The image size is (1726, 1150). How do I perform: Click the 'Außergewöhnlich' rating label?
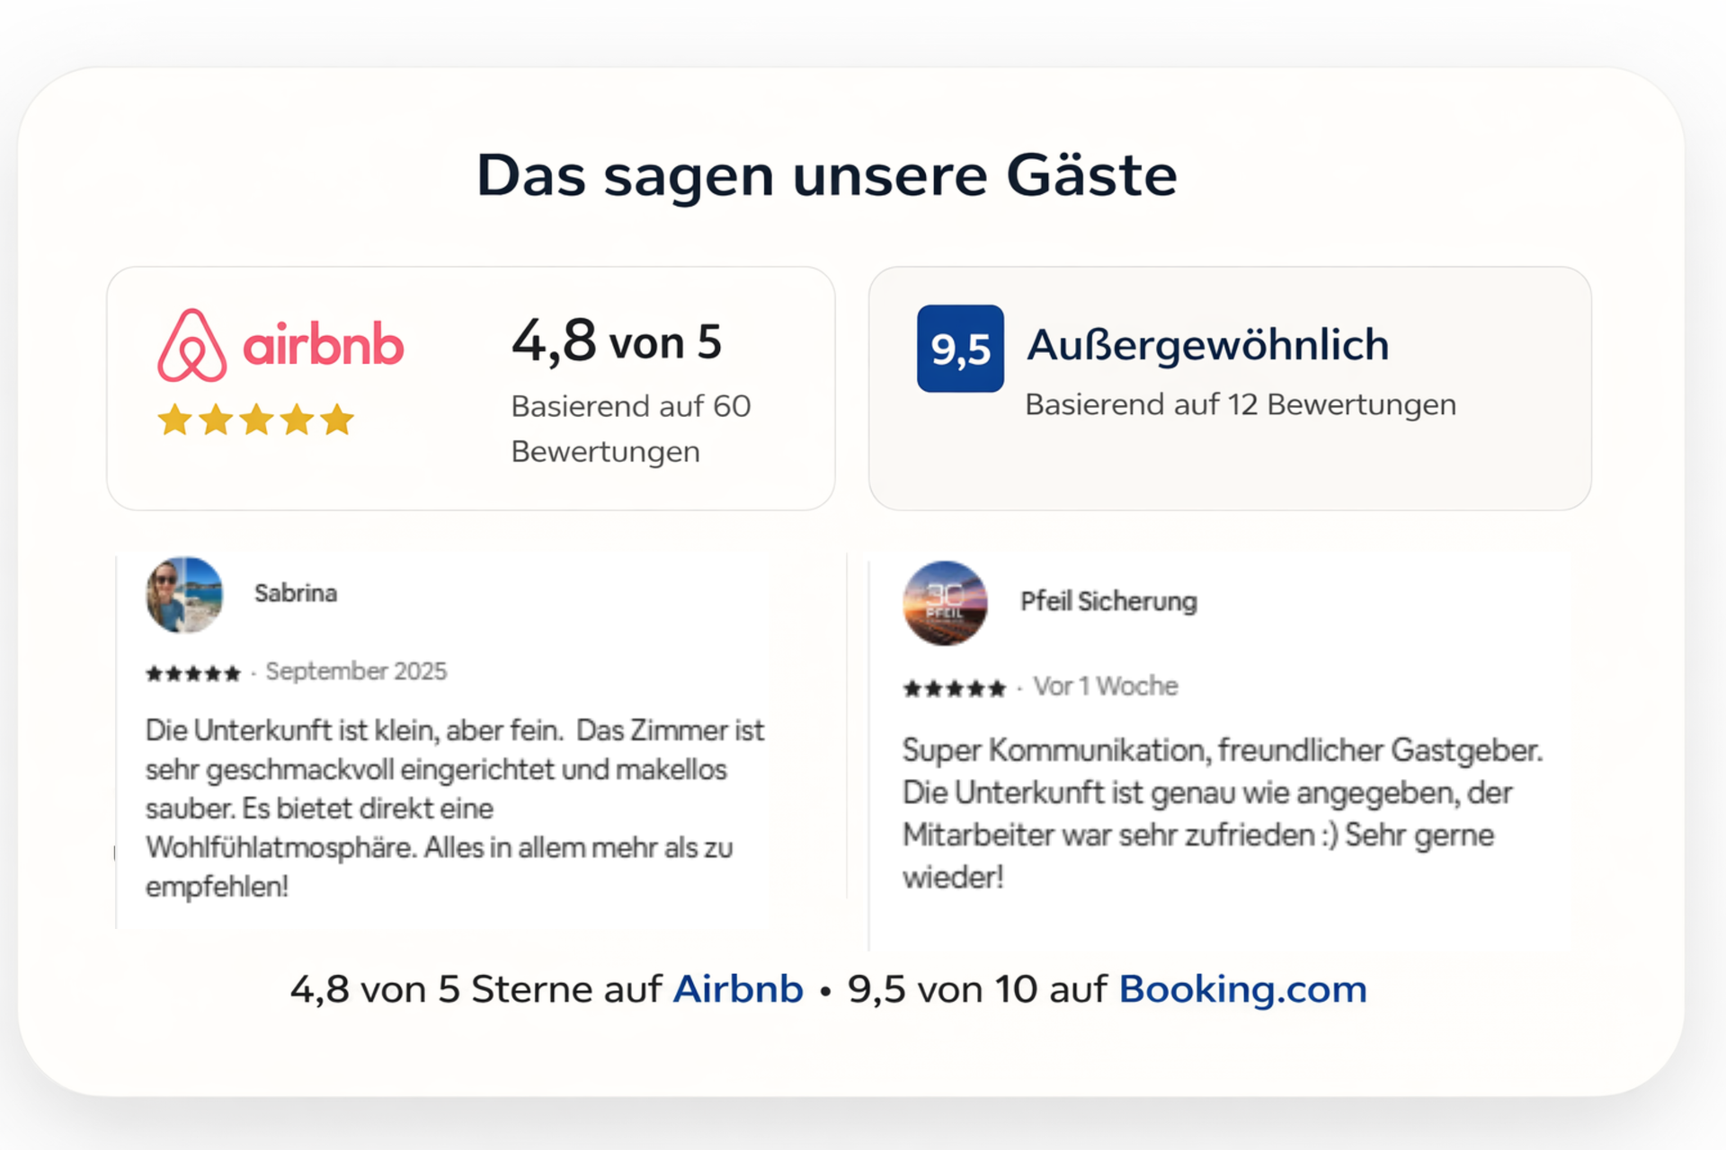click(1207, 345)
